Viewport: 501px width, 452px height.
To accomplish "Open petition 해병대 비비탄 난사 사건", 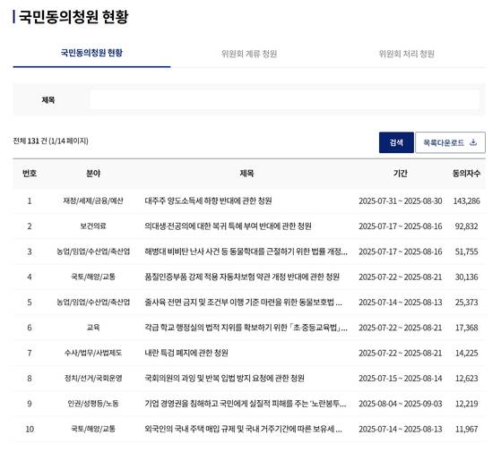I will point(246,252).
